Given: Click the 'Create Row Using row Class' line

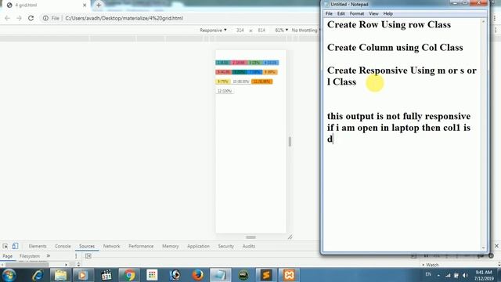Looking at the screenshot, I should coord(389,24).
